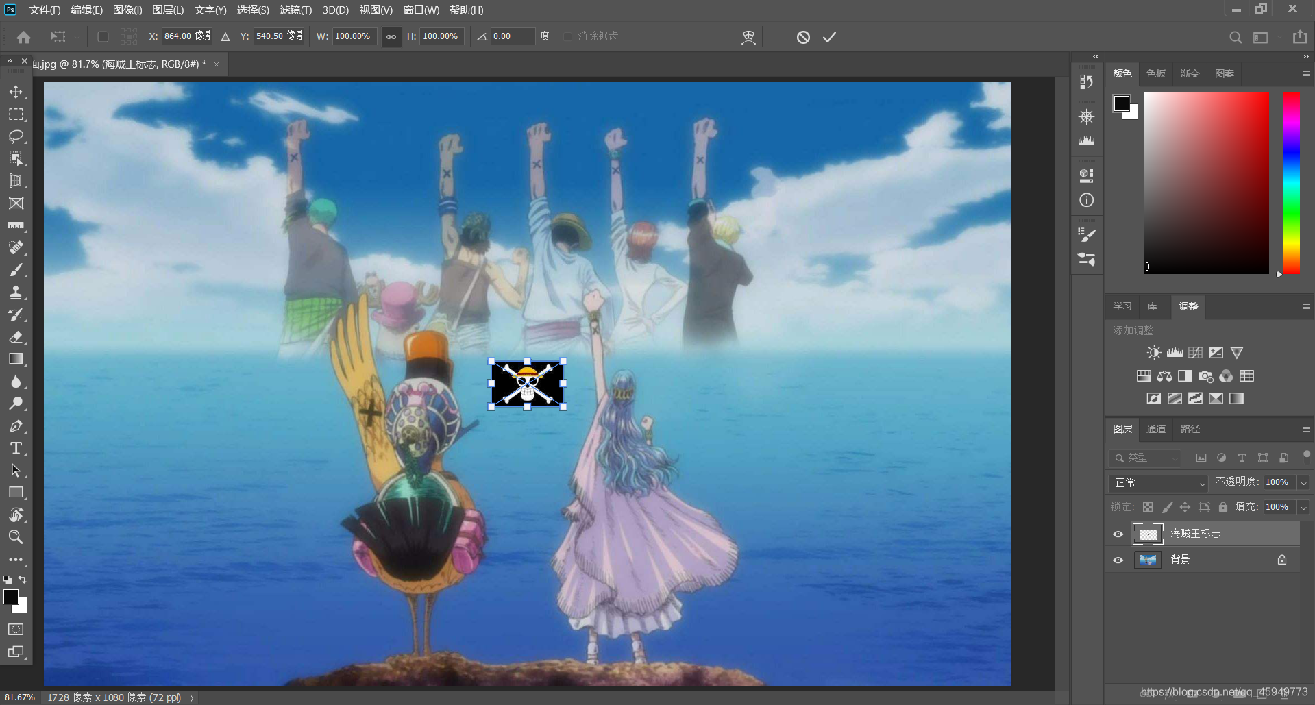Image resolution: width=1315 pixels, height=705 pixels.
Task: Click the foreground color swatch in toolbar
Action: pyautogui.click(x=11, y=597)
